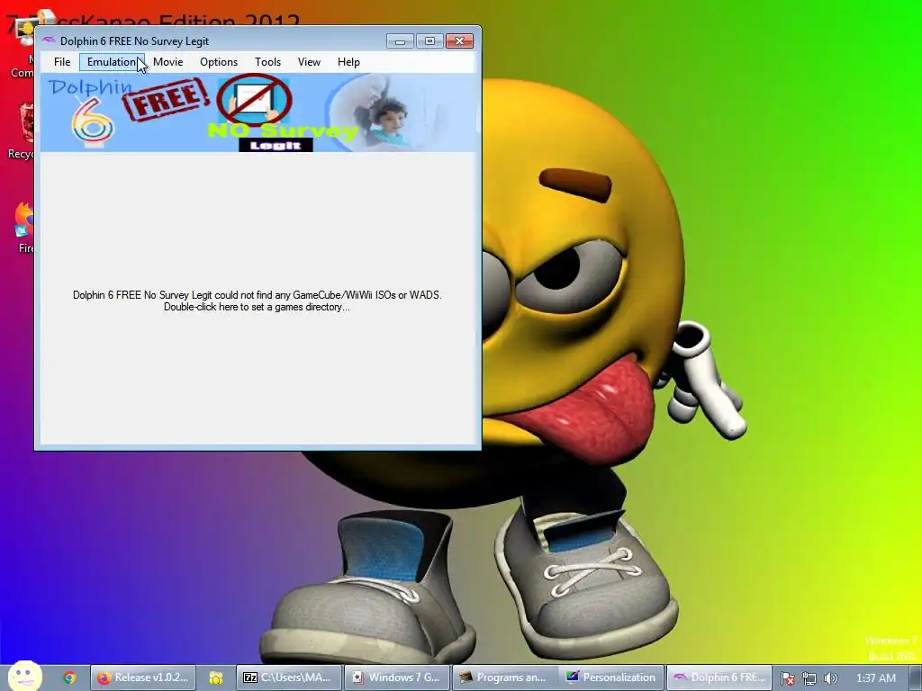Open the smiley Start button
This screenshot has width=922, height=691.
[x=24, y=676]
